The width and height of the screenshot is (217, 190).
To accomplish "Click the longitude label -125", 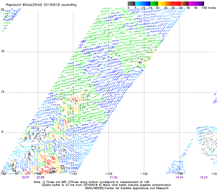I will [179, 174].
